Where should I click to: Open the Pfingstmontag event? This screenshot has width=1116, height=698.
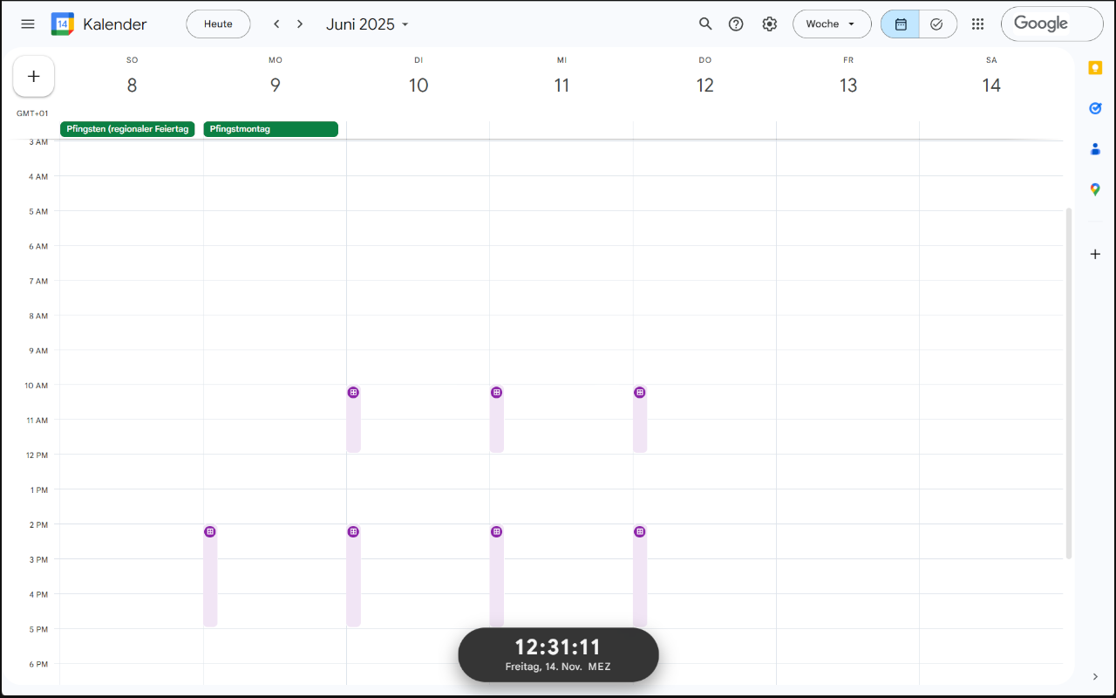(x=270, y=129)
